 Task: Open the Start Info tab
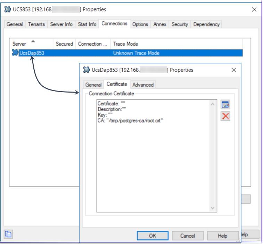coord(87,24)
